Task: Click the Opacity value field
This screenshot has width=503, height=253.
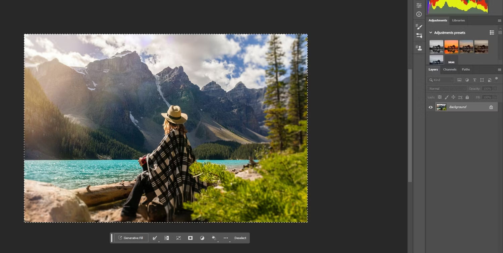Action: pos(487,89)
